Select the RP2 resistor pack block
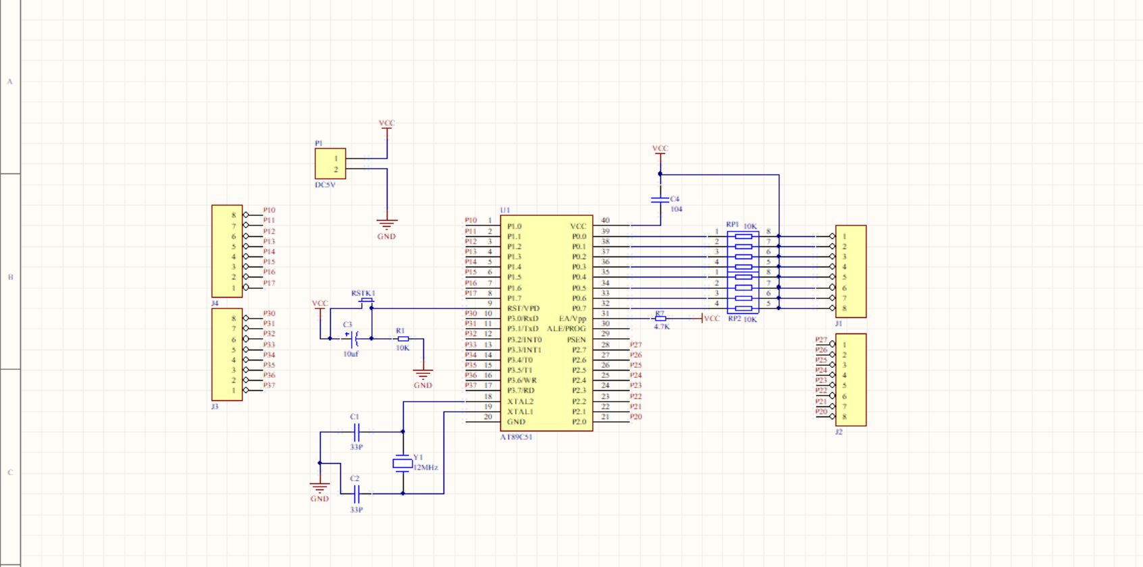The image size is (1143, 567). click(x=743, y=293)
